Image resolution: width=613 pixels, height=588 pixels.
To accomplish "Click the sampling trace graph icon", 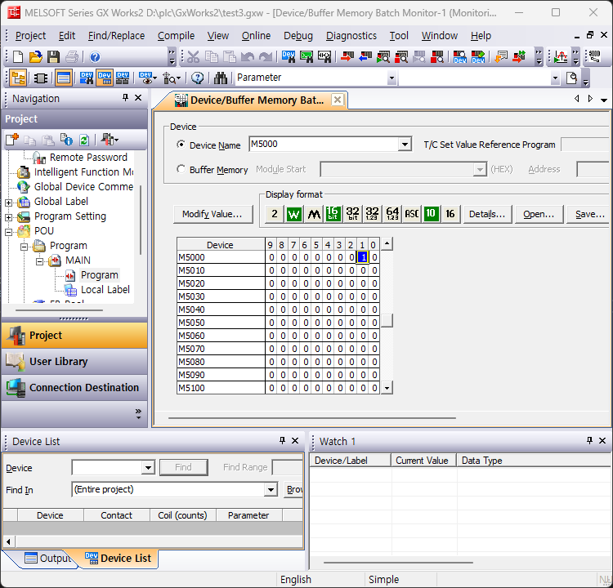I will (561, 57).
